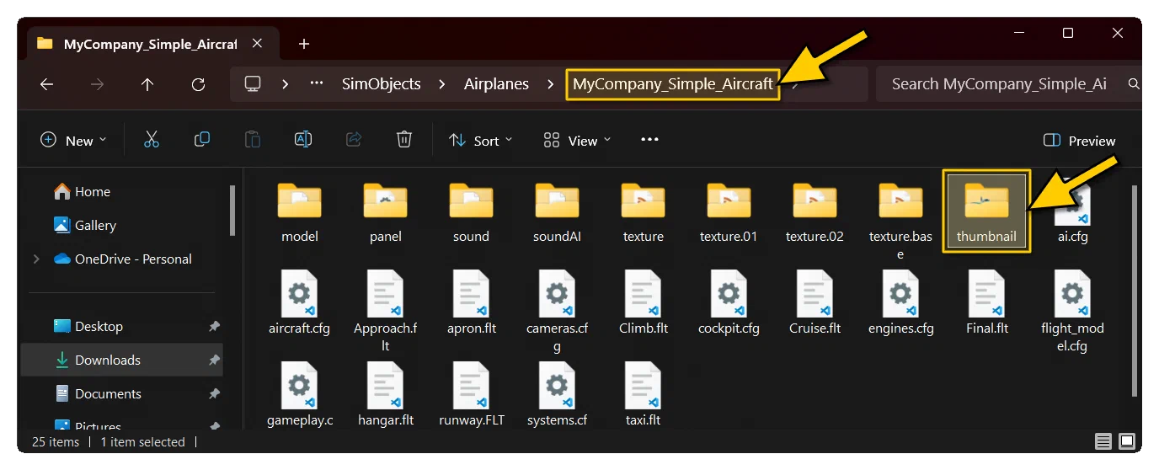Click the Paste clipboard icon
Viewport: 1159px width, 470px height.
pos(253,140)
